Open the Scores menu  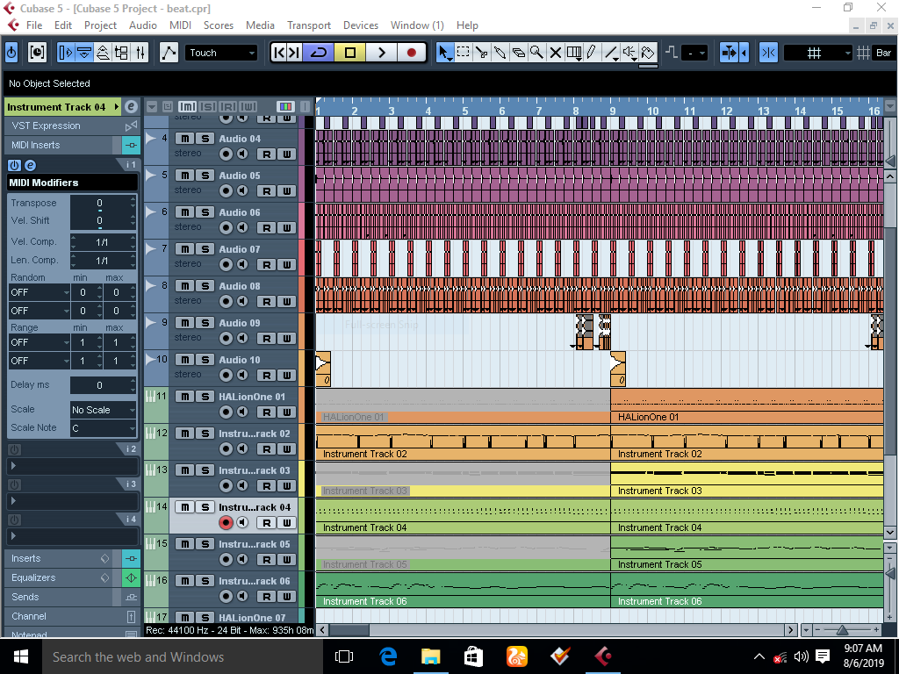tap(219, 25)
